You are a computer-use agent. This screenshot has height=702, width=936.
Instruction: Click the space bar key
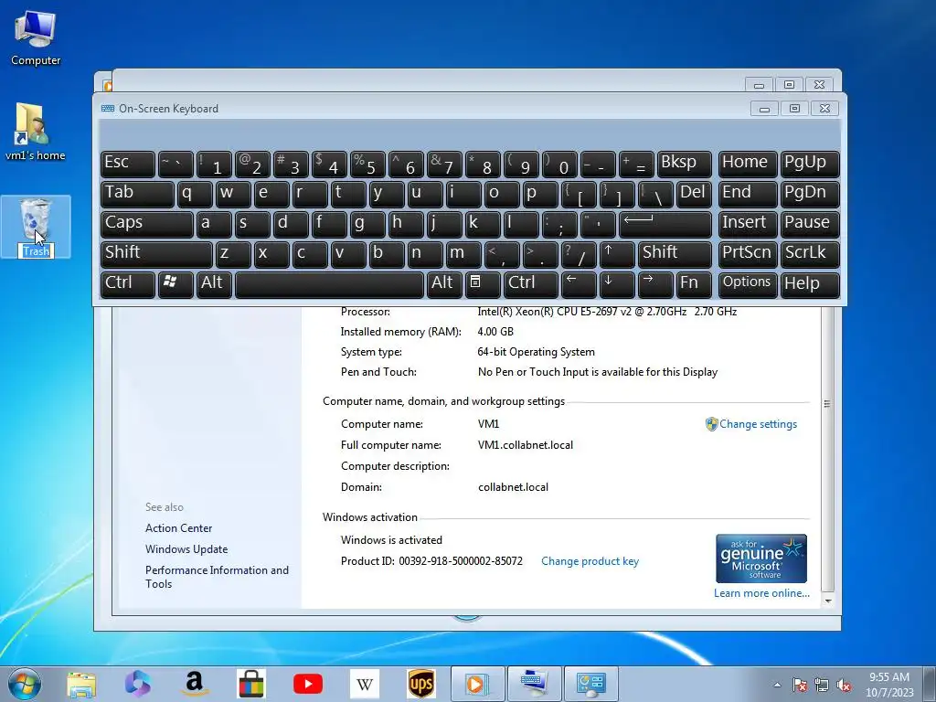pos(329,284)
